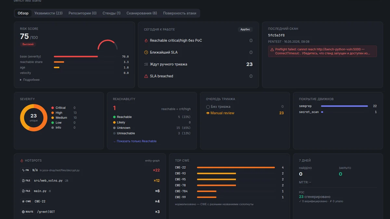Click the FN badge icon in Hotspots
The image size is (390, 219).
[25, 170]
